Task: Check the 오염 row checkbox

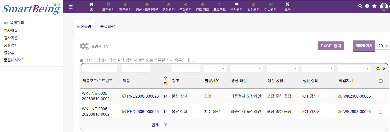Action: pyautogui.click(x=381, y=96)
